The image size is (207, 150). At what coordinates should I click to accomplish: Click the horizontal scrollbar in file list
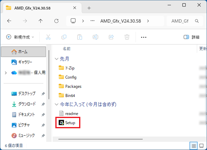[x=100, y=139]
